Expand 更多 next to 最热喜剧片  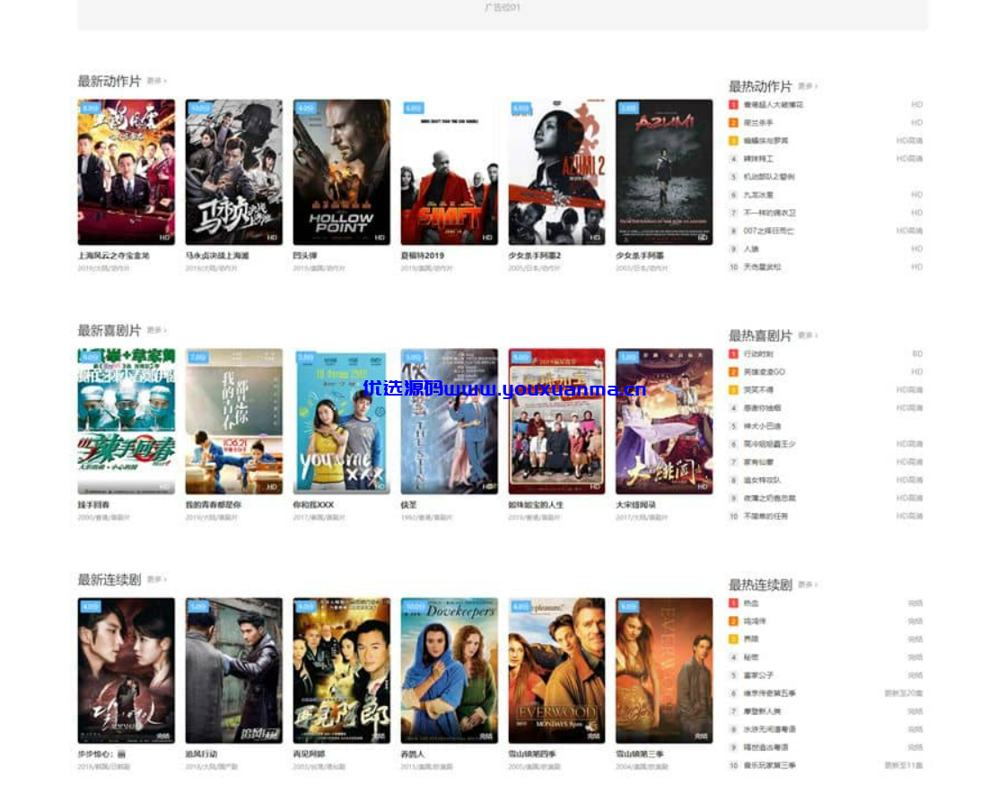pyautogui.click(x=808, y=335)
